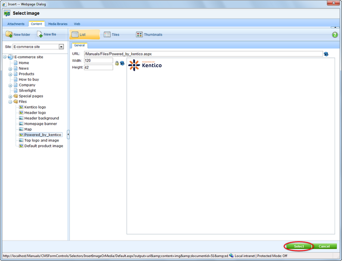Select Map in the tree
Image resolution: width=342 pixels, height=261 pixels.
point(28,129)
